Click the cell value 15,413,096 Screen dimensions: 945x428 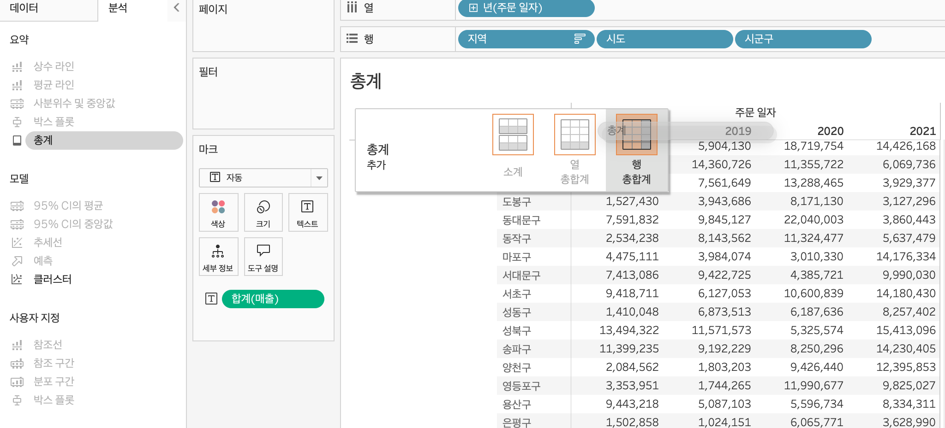[906, 330]
